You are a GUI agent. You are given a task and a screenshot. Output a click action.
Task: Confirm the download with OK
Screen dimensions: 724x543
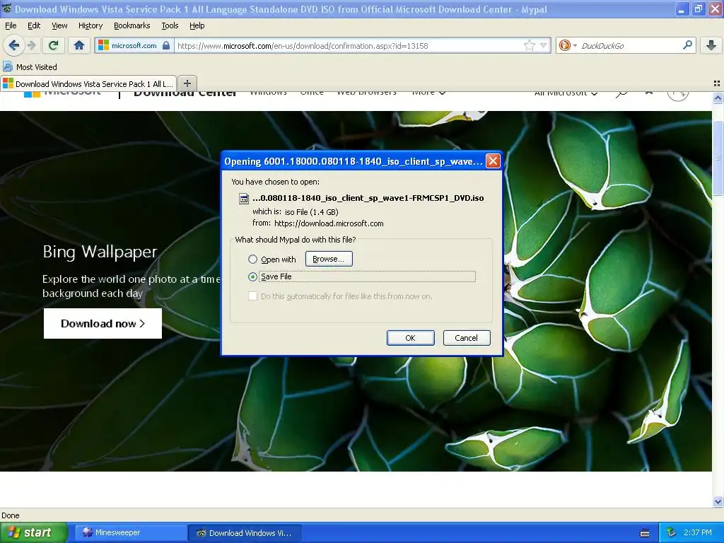point(411,338)
